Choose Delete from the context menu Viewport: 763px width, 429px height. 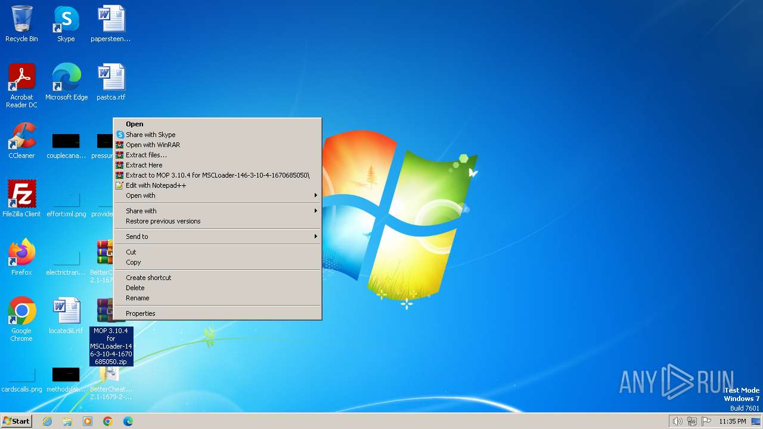point(218,288)
